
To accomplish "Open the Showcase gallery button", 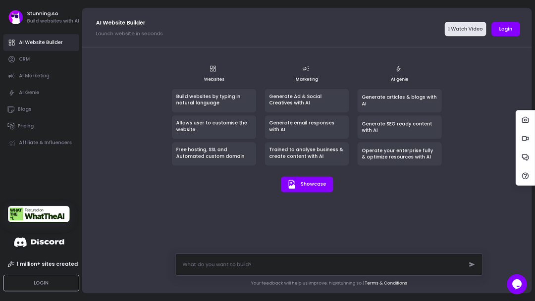I will [307, 184].
